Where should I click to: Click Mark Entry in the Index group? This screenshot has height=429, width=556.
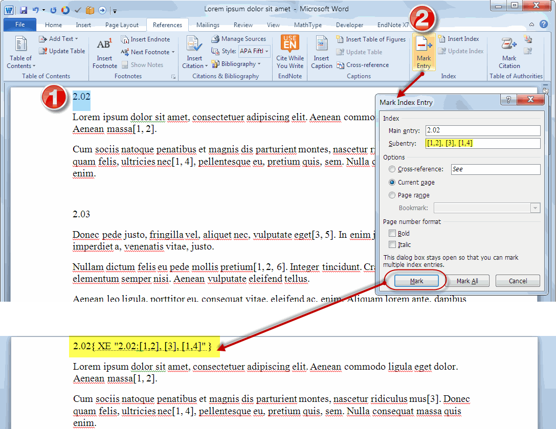click(424, 54)
